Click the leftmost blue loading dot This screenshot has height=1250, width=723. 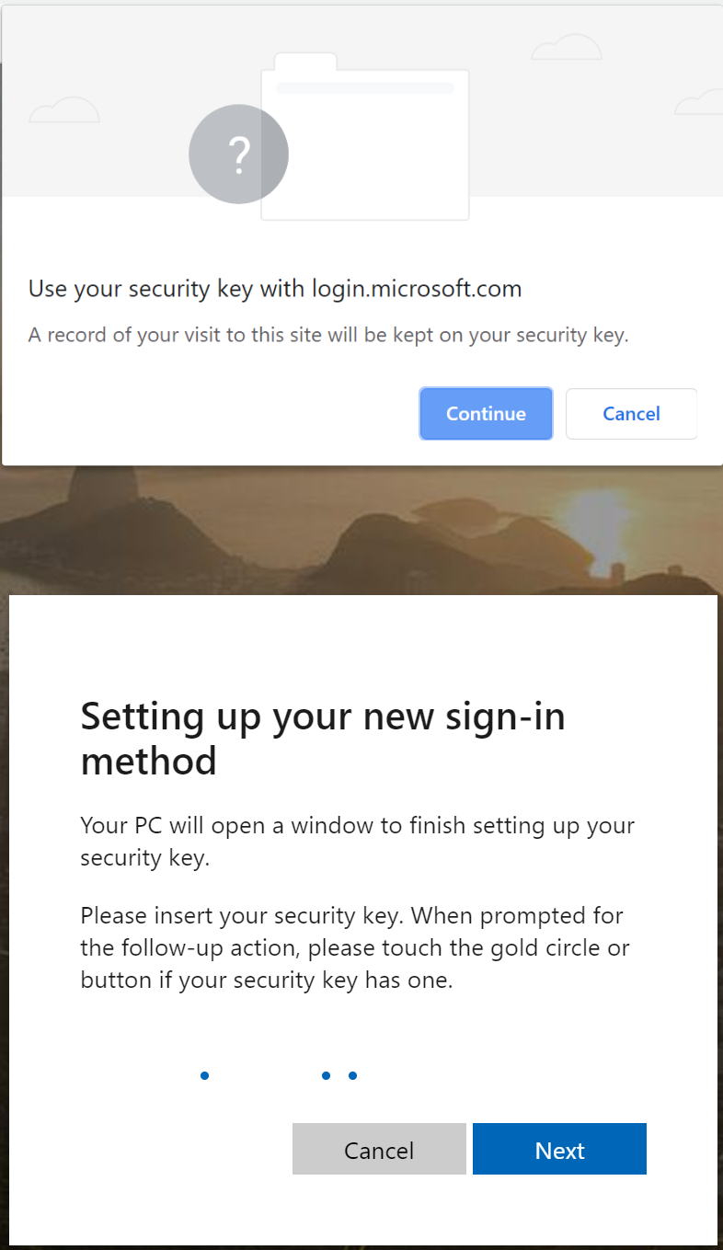click(204, 1075)
